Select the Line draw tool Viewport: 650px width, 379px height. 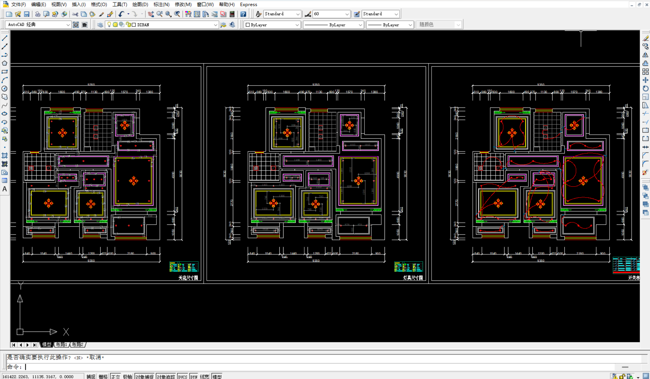[x=5, y=38]
